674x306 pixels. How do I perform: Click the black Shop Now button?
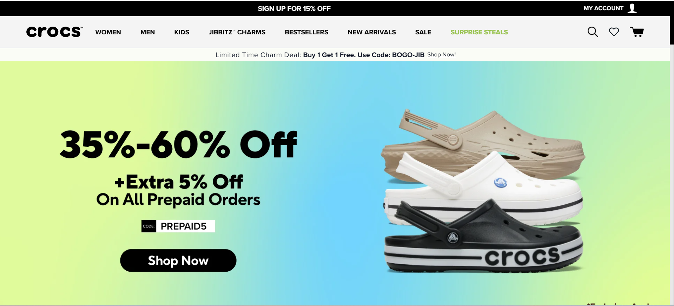(178, 260)
